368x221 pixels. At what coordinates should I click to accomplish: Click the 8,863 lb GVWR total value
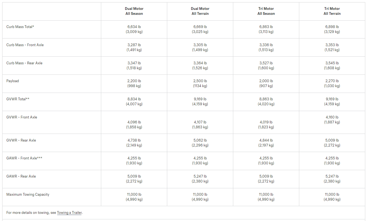coord(266,99)
